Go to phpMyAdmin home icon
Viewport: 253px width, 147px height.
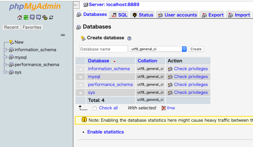(20, 17)
